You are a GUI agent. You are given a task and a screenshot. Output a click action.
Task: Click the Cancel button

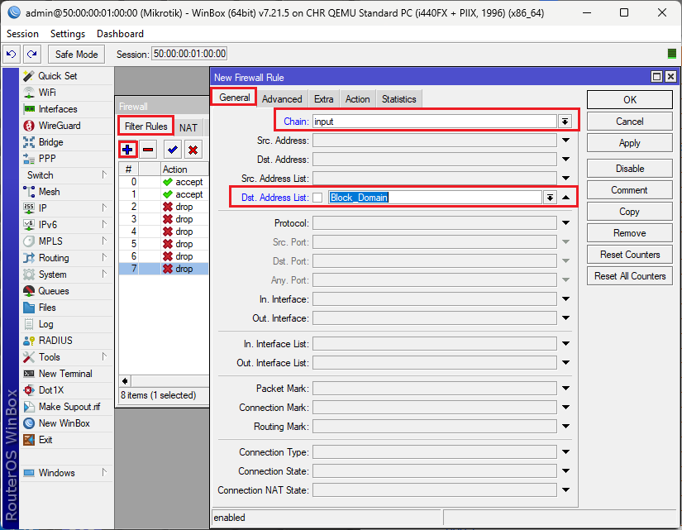tap(629, 122)
